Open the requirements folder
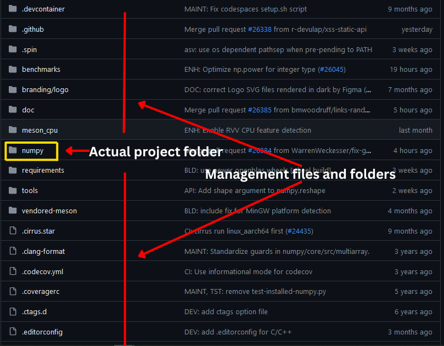 pos(43,171)
